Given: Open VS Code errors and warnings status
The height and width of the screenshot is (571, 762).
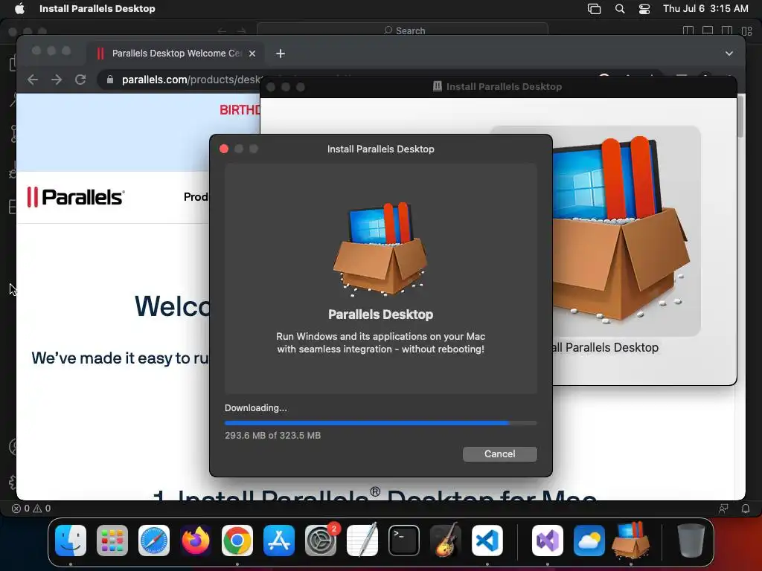Looking at the screenshot, I should [x=31, y=509].
